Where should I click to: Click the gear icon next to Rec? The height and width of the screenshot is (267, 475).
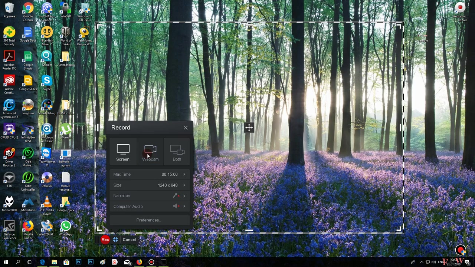tap(115, 240)
